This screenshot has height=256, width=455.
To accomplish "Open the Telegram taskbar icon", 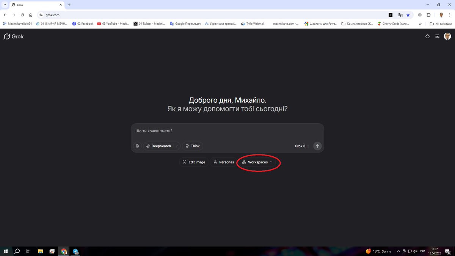I will point(75,251).
